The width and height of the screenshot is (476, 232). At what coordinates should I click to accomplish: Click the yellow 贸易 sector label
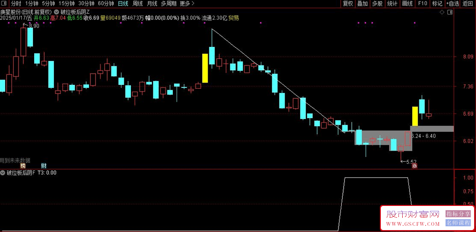234,18
